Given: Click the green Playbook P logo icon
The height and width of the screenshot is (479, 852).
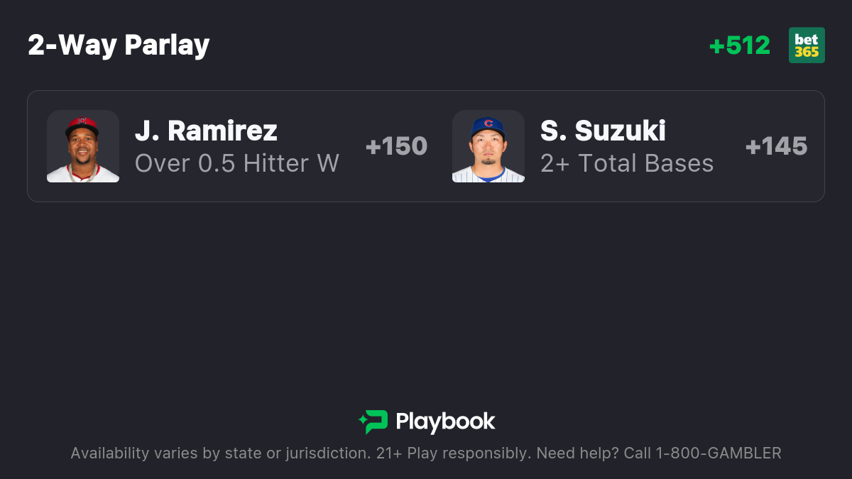Looking at the screenshot, I should pyautogui.click(x=376, y=422).
